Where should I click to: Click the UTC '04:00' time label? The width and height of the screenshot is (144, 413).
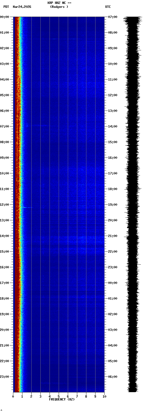[x=112, y=345]
